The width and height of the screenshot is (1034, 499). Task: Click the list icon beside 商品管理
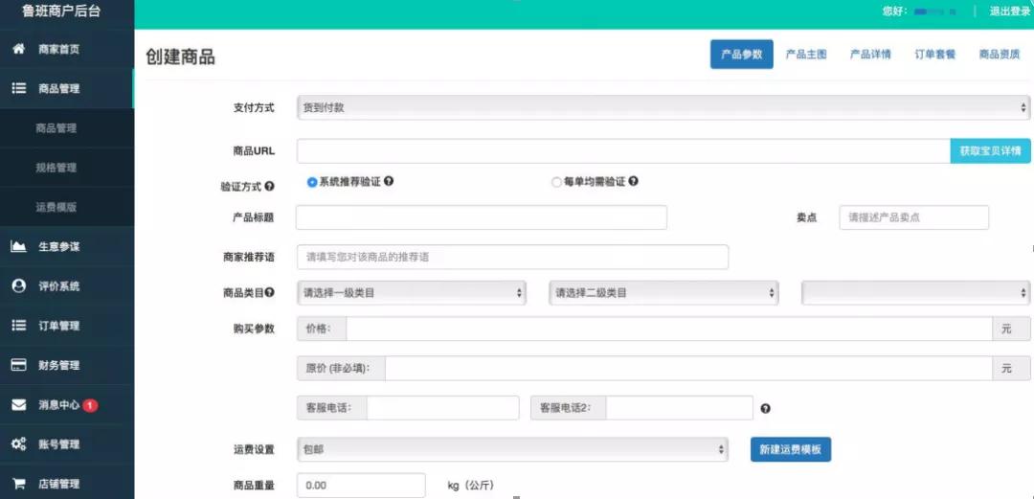[x=18, y=88]
